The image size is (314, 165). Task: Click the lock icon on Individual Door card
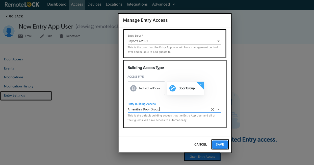coord(133,88)
